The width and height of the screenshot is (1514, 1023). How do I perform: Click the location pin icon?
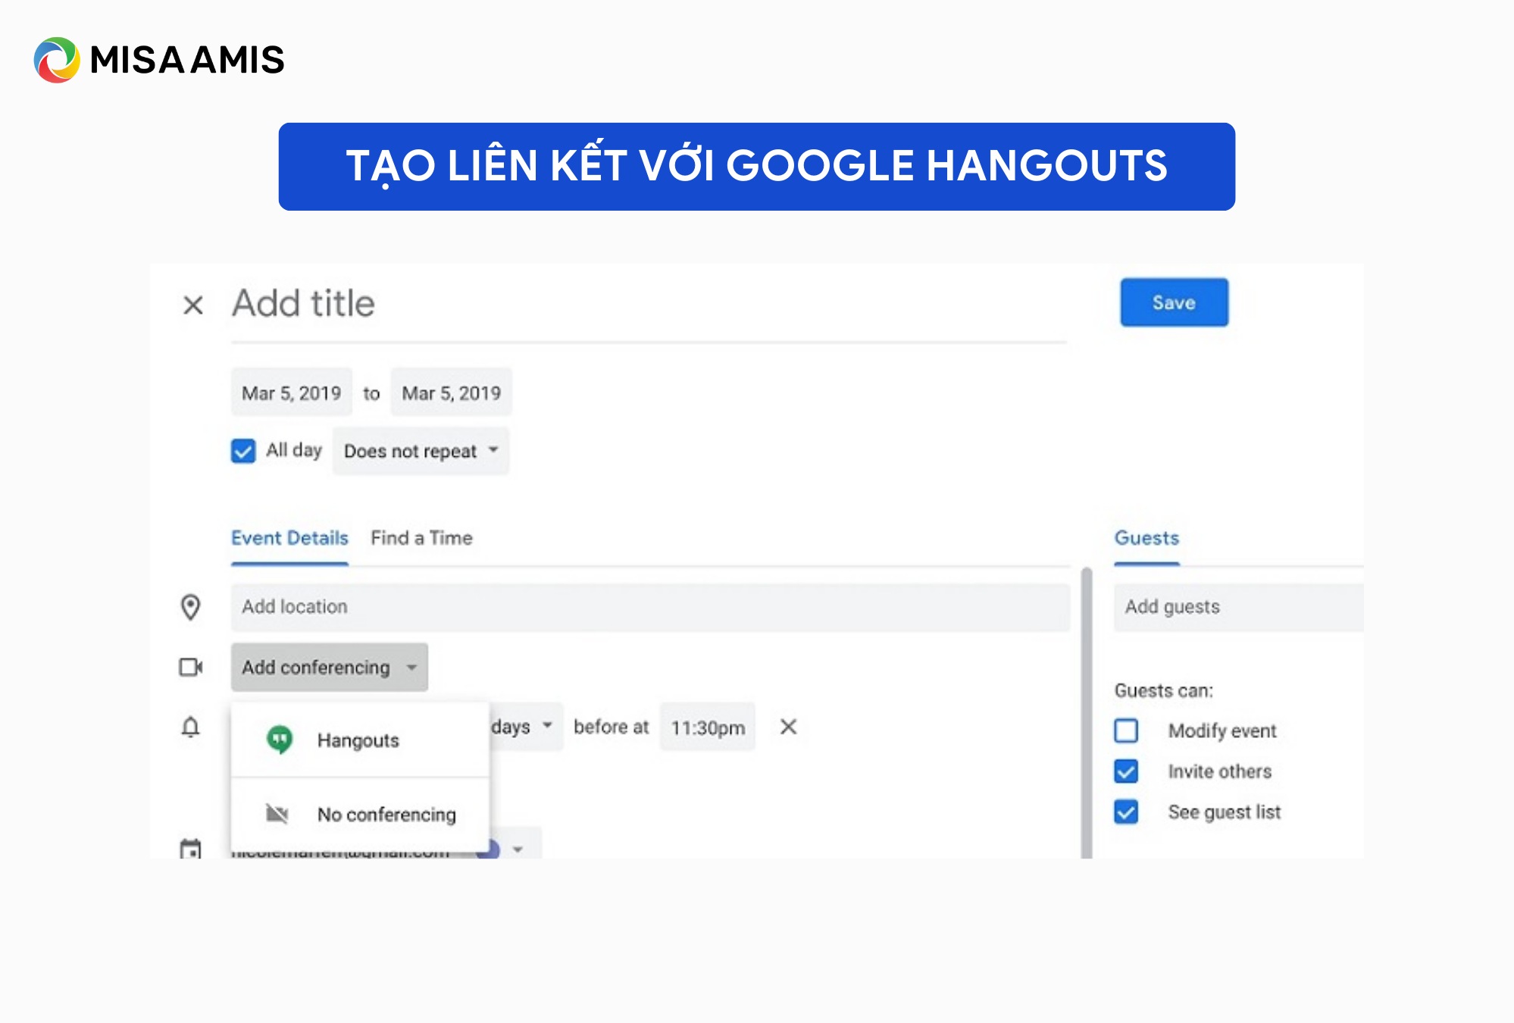pos(190,607)
